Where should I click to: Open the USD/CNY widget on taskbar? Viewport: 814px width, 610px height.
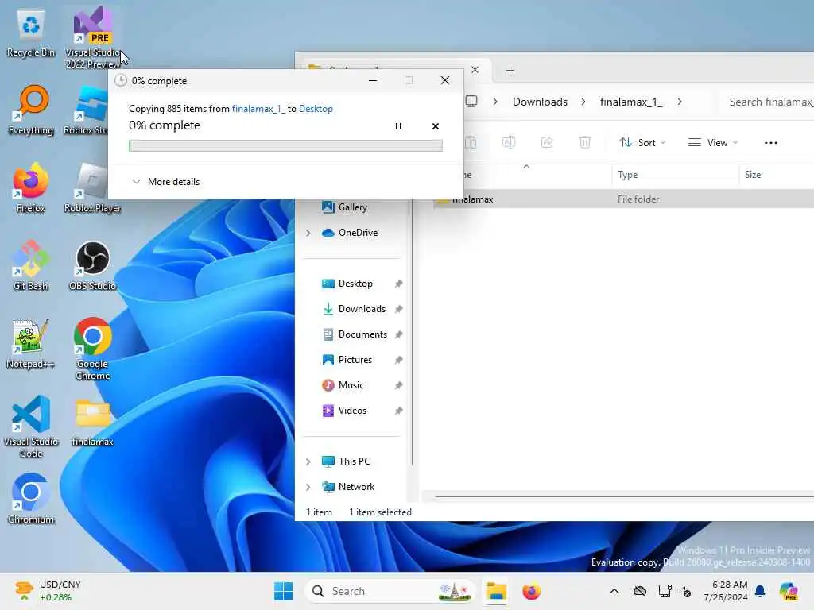(48, 591)
